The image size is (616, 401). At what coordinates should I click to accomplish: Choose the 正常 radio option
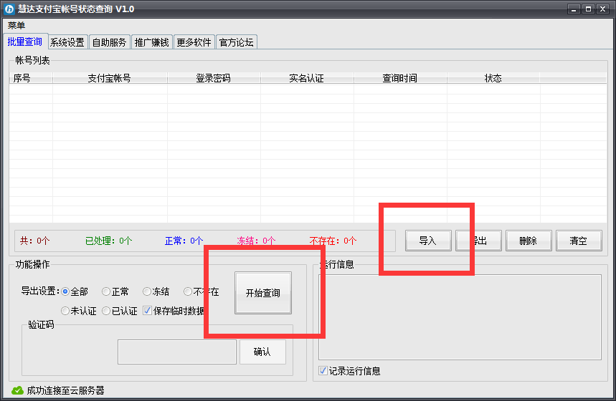106,291
